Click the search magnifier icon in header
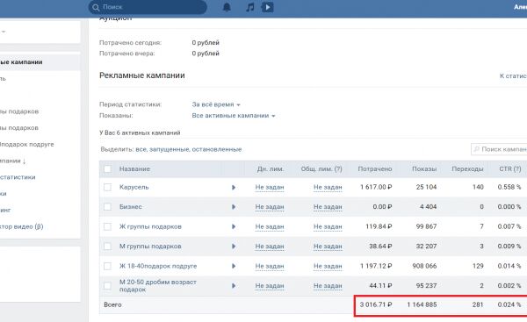Screen dimensions: 527x322 tap(96, 7)
